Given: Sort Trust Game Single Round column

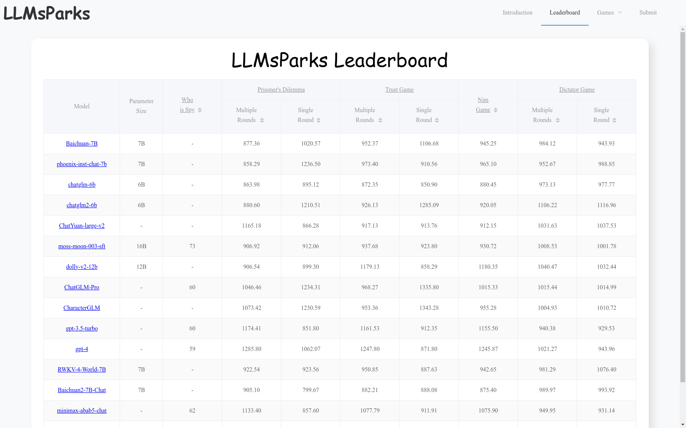Looking at the screenshot, I should [x=437, y=120].
